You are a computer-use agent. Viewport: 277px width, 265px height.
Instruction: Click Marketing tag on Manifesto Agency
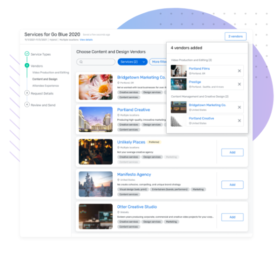198,189
